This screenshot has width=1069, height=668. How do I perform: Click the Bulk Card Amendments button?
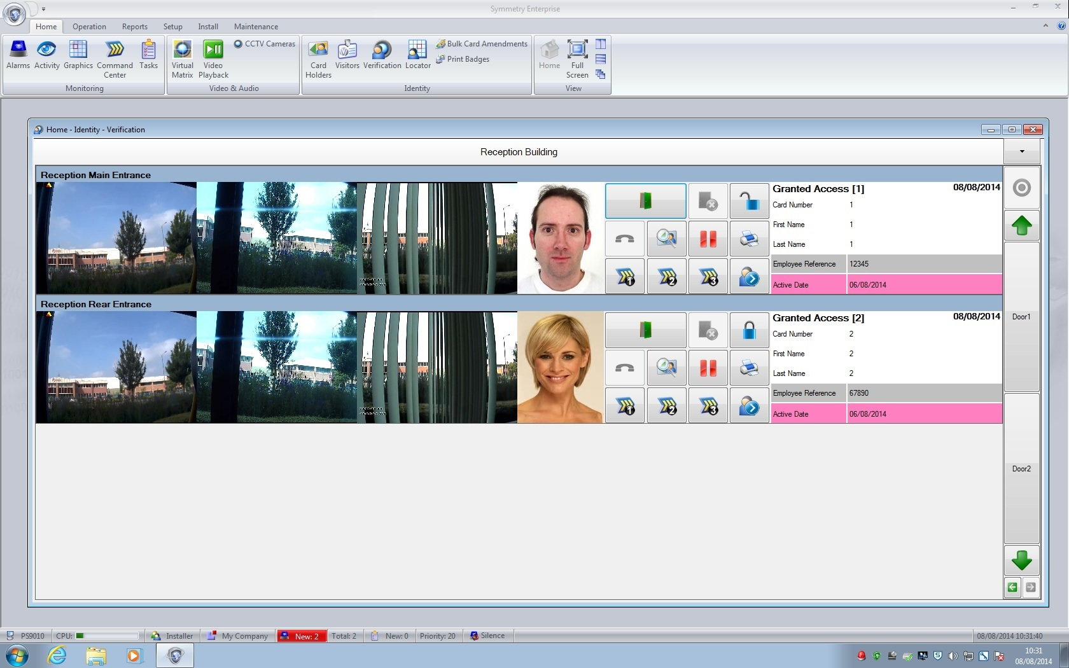(482, 43)
